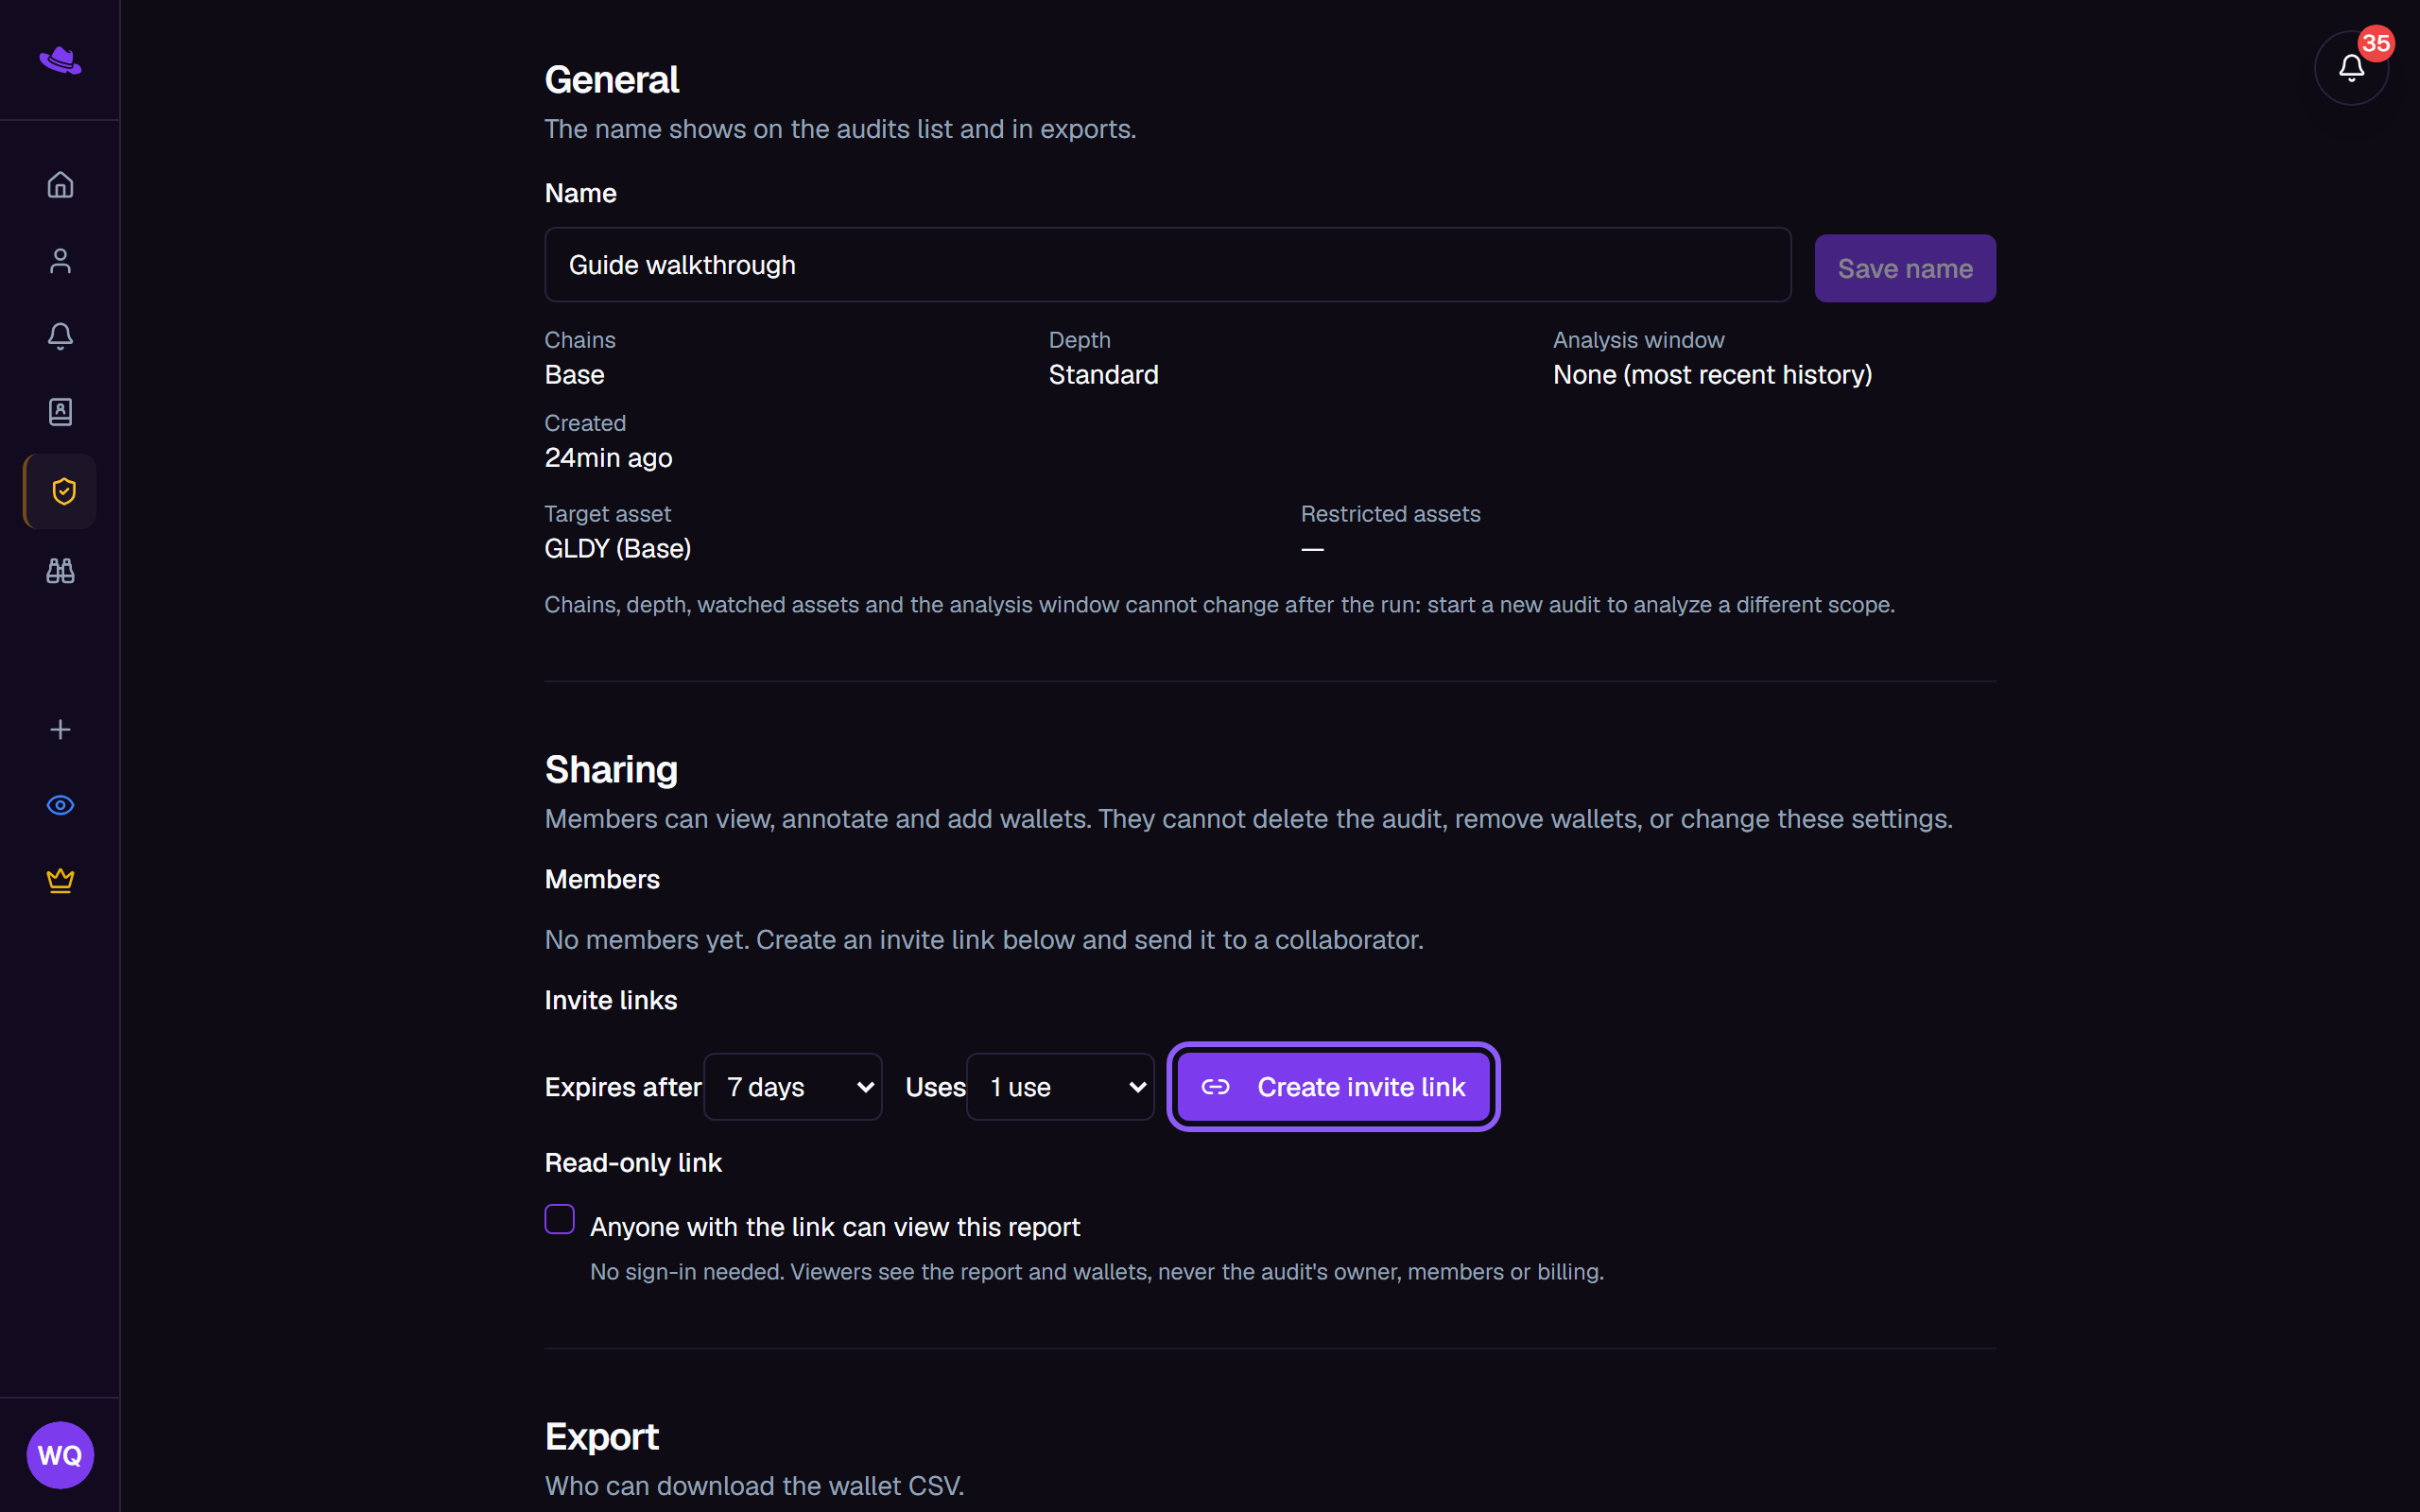
Task: Click the 'Standard' depth value
Action: (x=1103, y=375)
